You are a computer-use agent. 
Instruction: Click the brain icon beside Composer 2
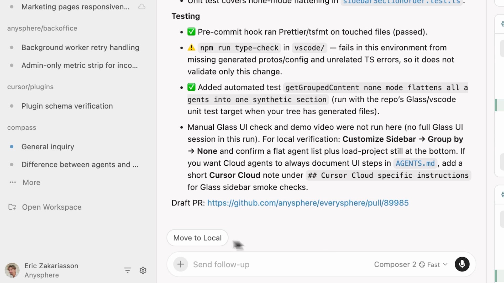pos(422,264)
